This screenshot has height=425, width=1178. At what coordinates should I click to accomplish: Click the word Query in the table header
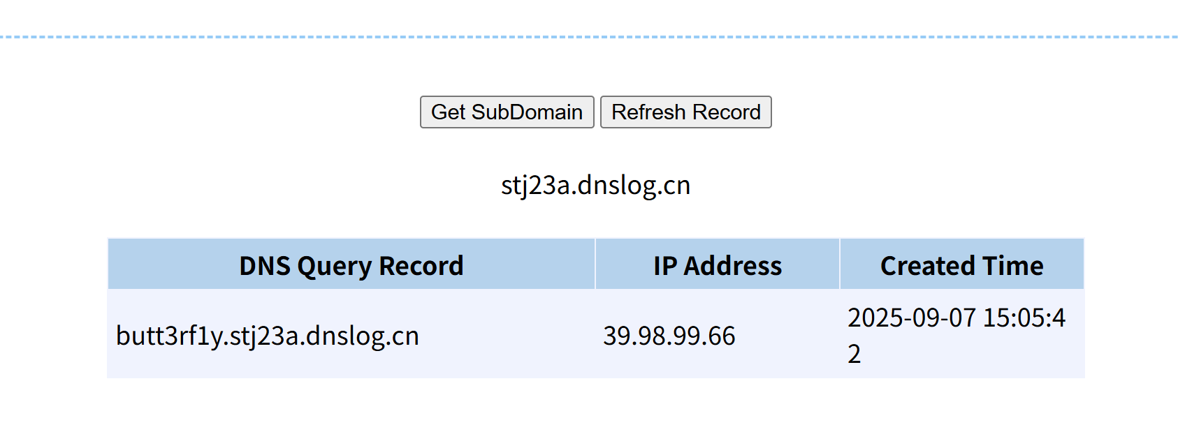tap(334, 267)
